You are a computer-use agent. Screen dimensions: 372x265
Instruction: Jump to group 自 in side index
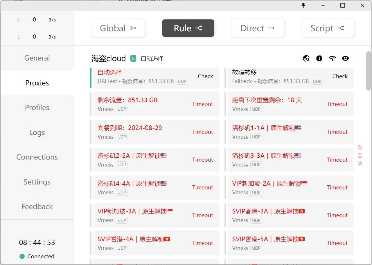(x=360, y=156)
